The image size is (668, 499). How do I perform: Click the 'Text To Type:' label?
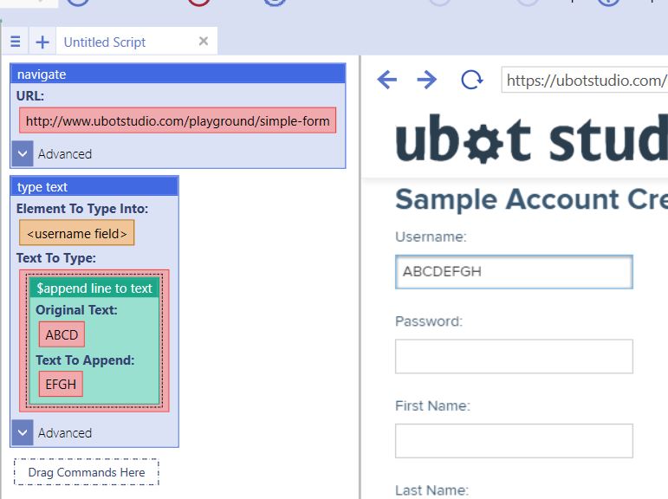tap(56, 258)
